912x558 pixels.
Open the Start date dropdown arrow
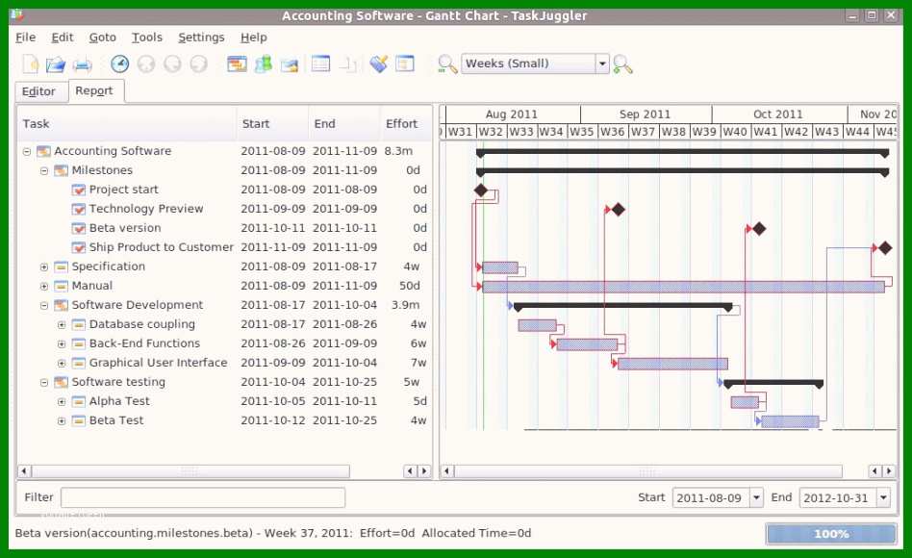[x=756, y=497]
